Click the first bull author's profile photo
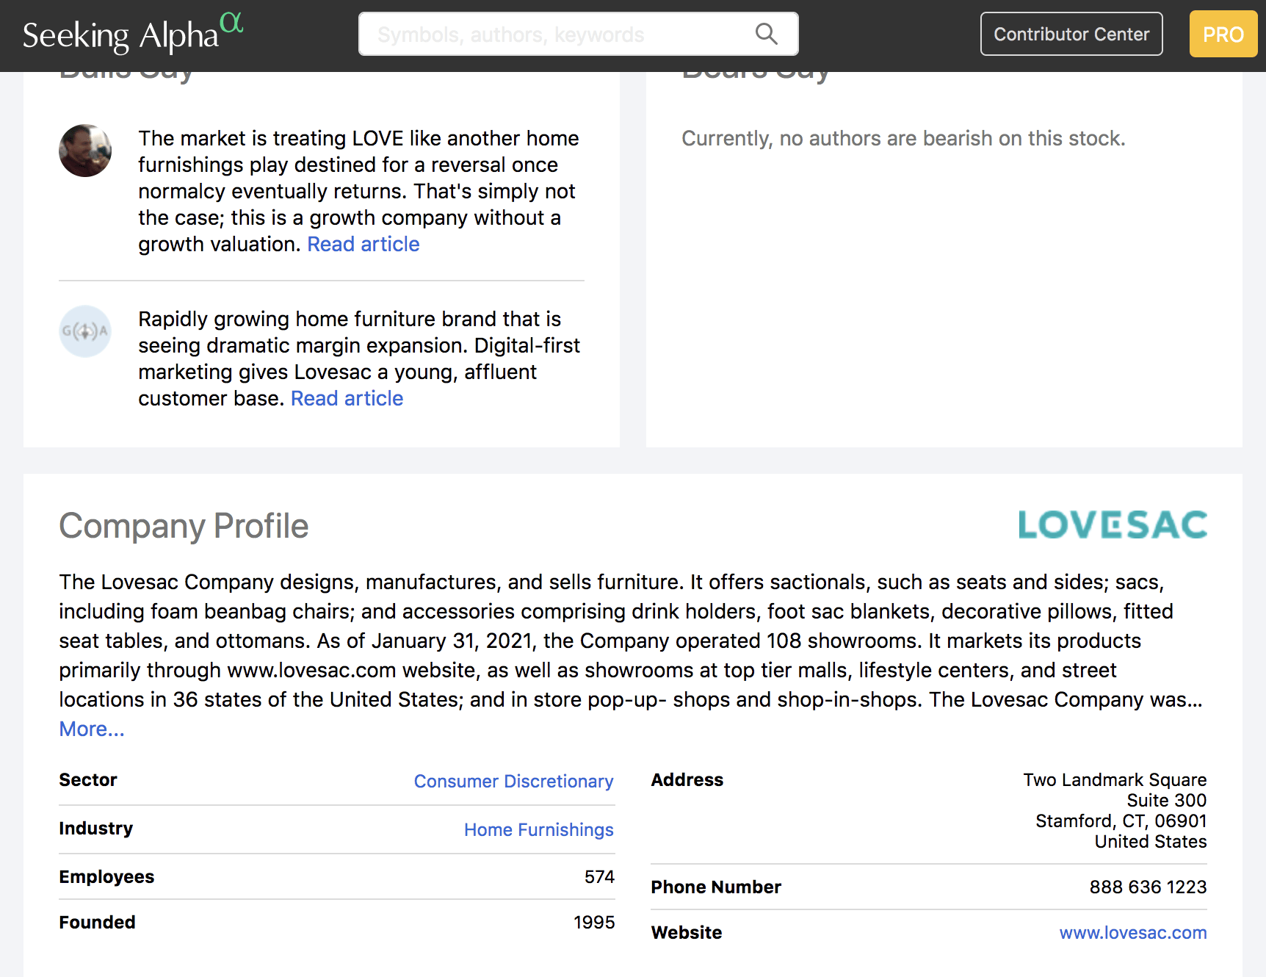The width and height of the screenshot is (1266, 977). coord(85,151)
